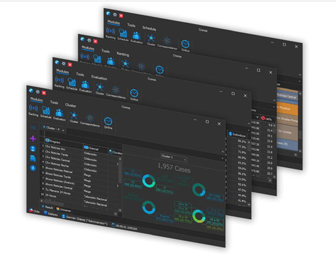The width and height of the screenshot is (336, 262).
Task: Click hamburger menu icon in front window sidebar
Action: (33, 128)
